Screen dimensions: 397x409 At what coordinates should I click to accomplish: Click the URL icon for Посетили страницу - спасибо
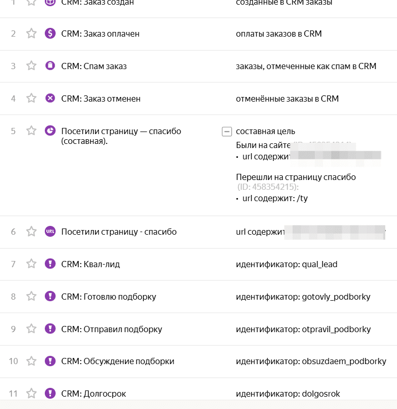click(x=50, y=232)
